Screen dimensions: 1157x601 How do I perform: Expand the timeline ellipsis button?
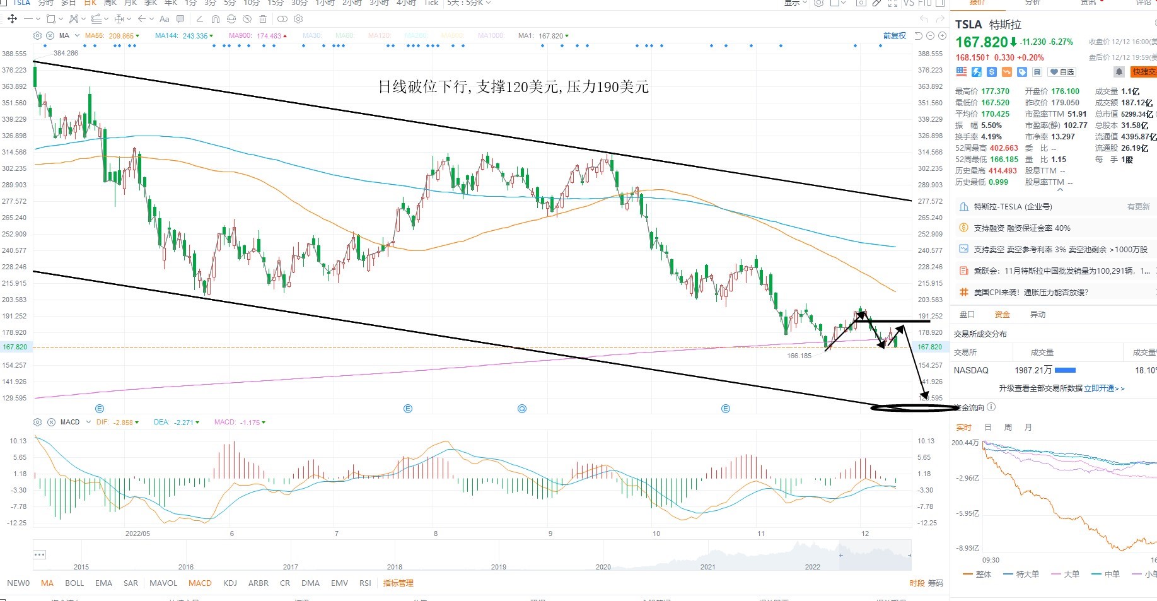tap(40, 555)
